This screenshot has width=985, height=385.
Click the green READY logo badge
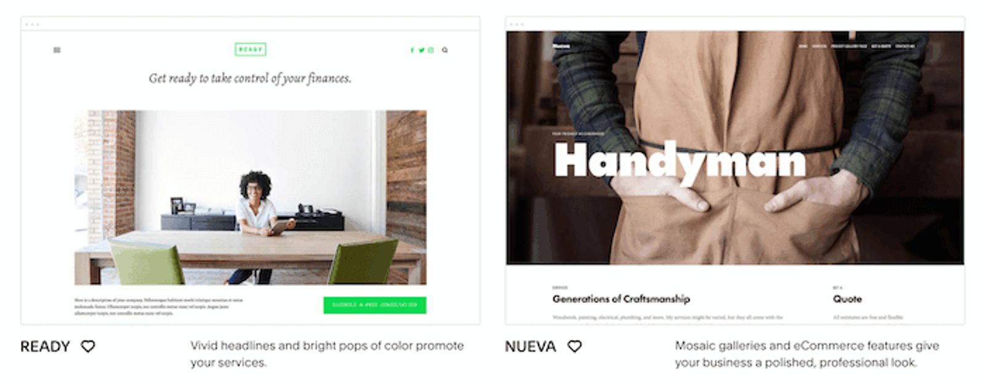point(251,49)
